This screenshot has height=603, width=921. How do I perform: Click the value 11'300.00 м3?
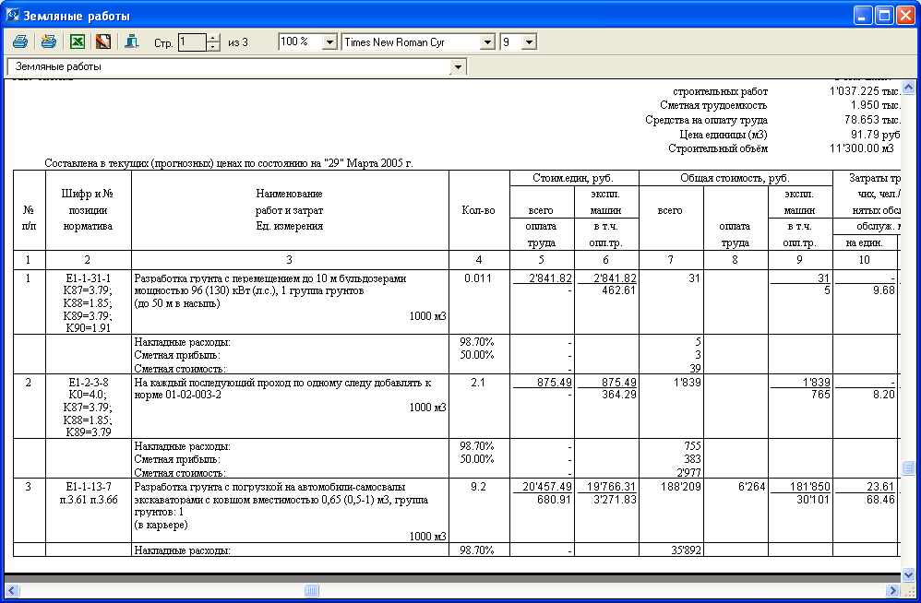(862, 148)
